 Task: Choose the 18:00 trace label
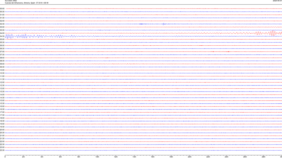pyautogui.click(x=2, y=118)
